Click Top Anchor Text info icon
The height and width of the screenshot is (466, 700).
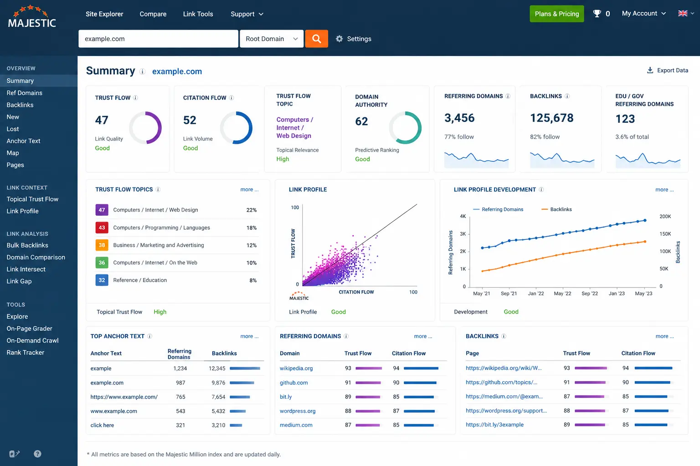tap(149, 336)
